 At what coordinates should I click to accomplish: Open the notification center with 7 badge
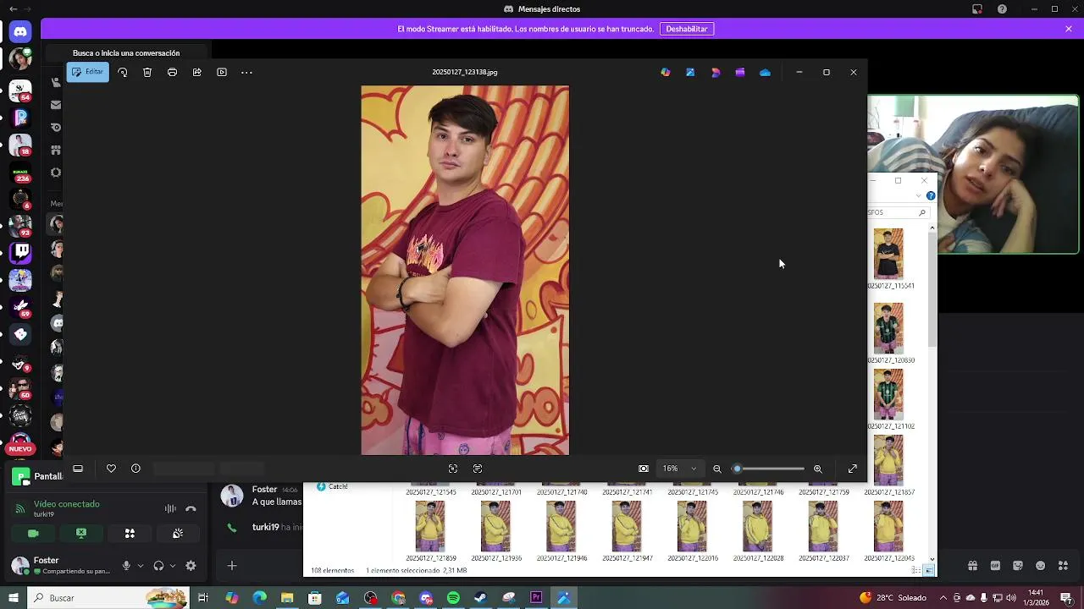point(1066,598)
